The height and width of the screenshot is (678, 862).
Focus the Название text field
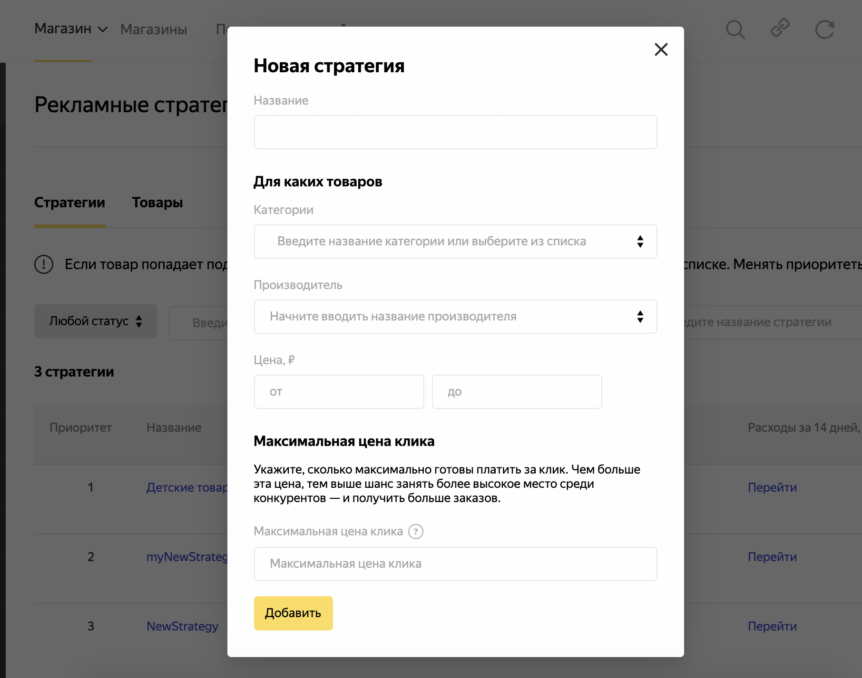[x=455, y=132]
